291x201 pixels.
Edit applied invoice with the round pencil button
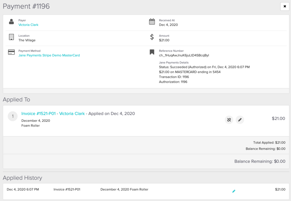click(240, 120)
